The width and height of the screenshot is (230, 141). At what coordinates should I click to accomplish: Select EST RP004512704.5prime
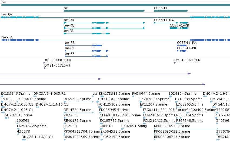82,132
